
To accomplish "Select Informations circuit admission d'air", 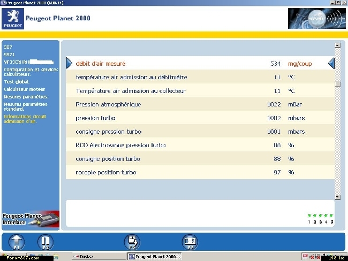I will coord(25,119).
